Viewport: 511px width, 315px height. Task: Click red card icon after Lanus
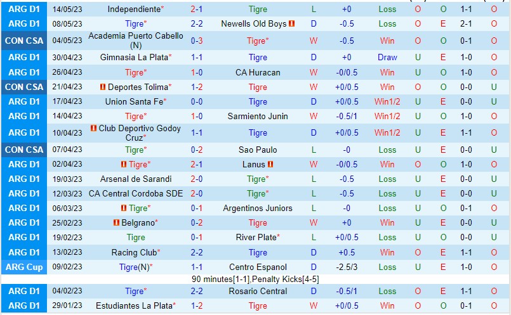click(270, 164)
